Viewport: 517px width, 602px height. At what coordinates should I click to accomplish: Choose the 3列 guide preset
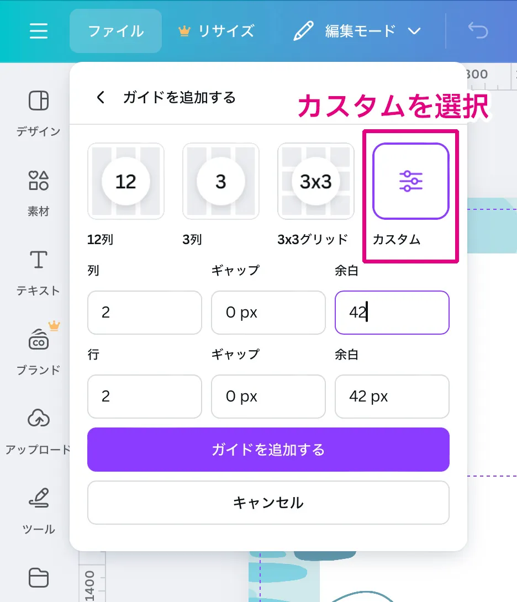pyautogui.click(x=220, y=181)
